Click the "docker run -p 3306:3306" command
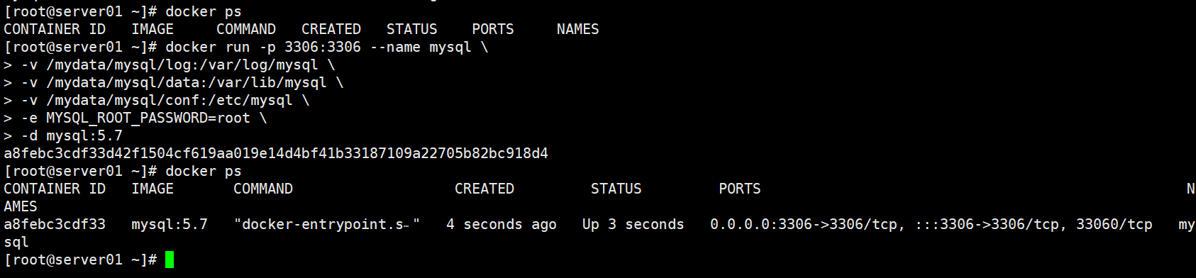The width and height of the screenshot is (1196, 278). [263, 47]
